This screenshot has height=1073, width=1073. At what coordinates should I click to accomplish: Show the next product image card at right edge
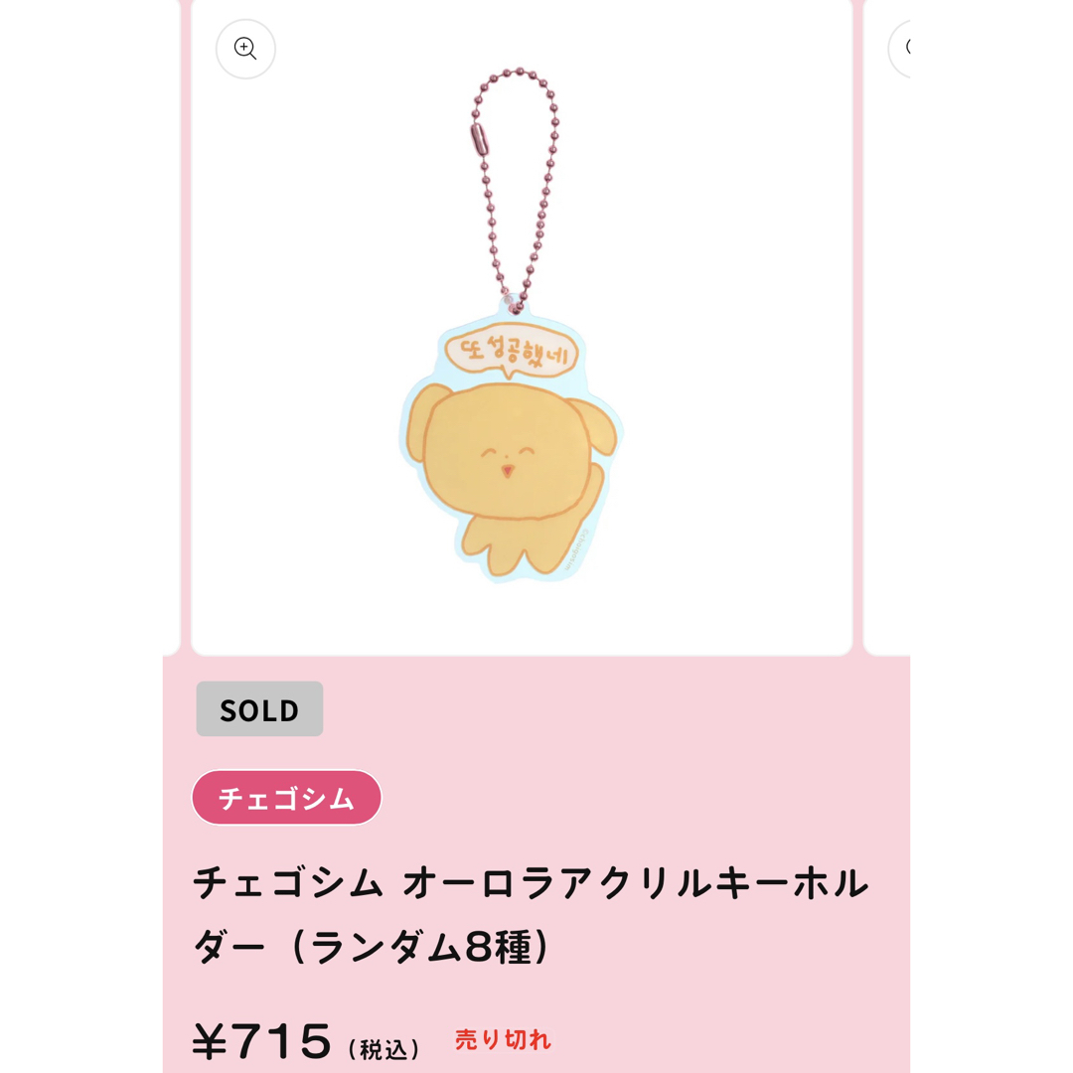(887, 327)
